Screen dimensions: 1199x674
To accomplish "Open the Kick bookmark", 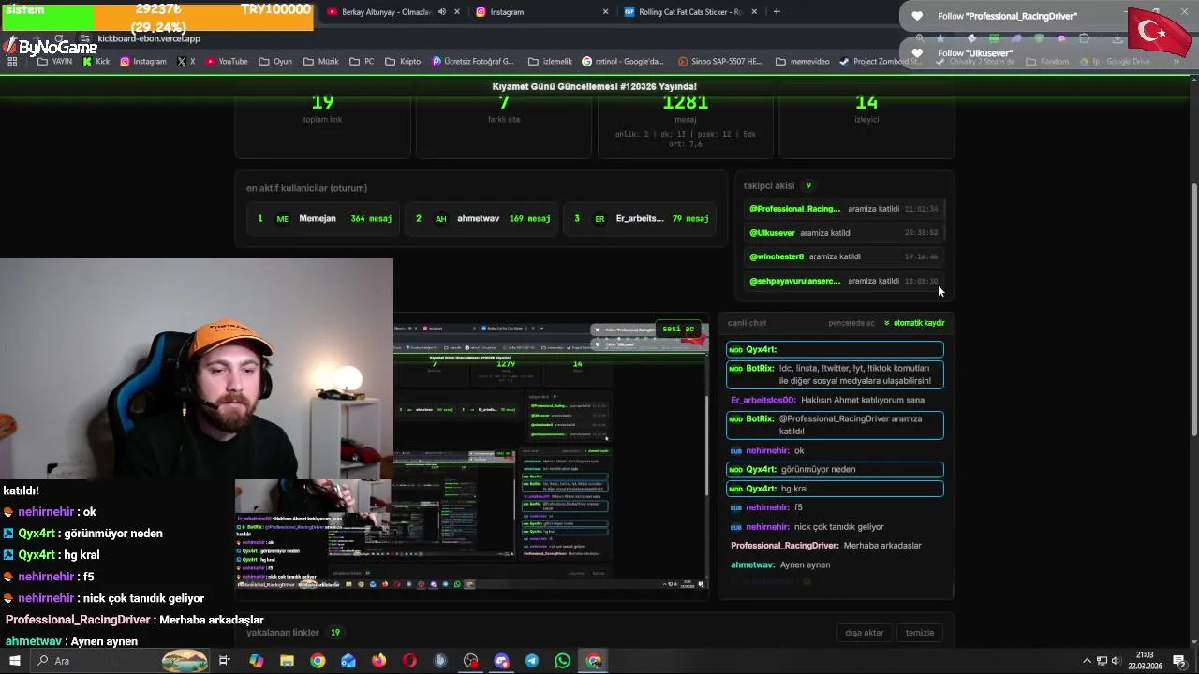I will (96, 62).
